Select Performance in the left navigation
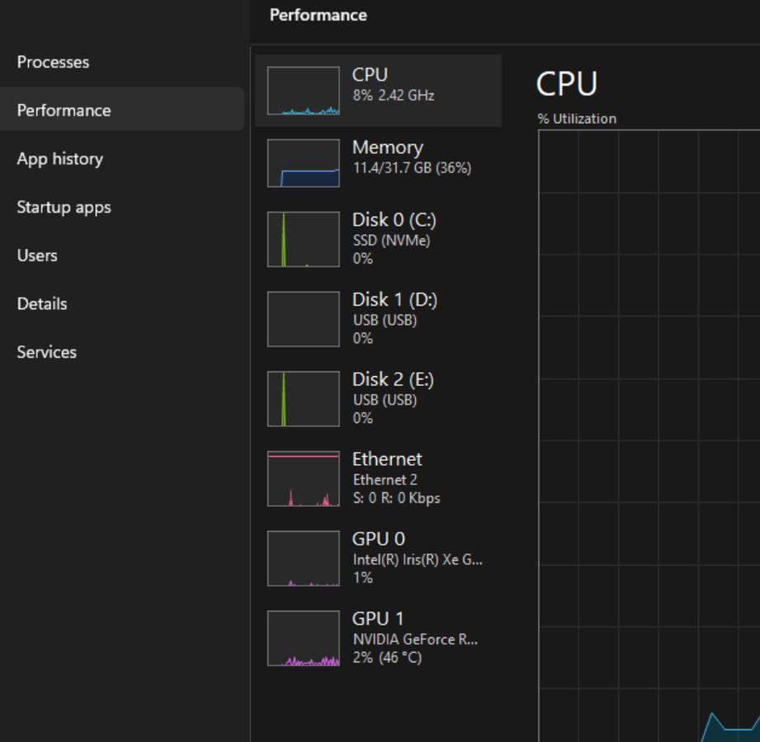This screenshot has width=760, height=742. click(64, 110)
